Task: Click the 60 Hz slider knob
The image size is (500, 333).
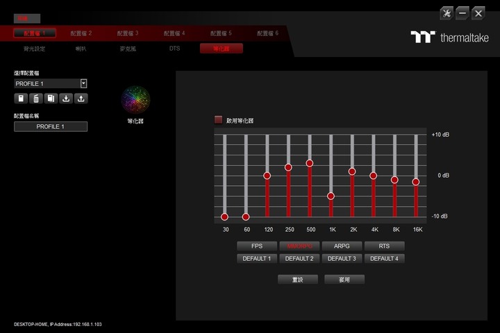Action: (246, 217)
